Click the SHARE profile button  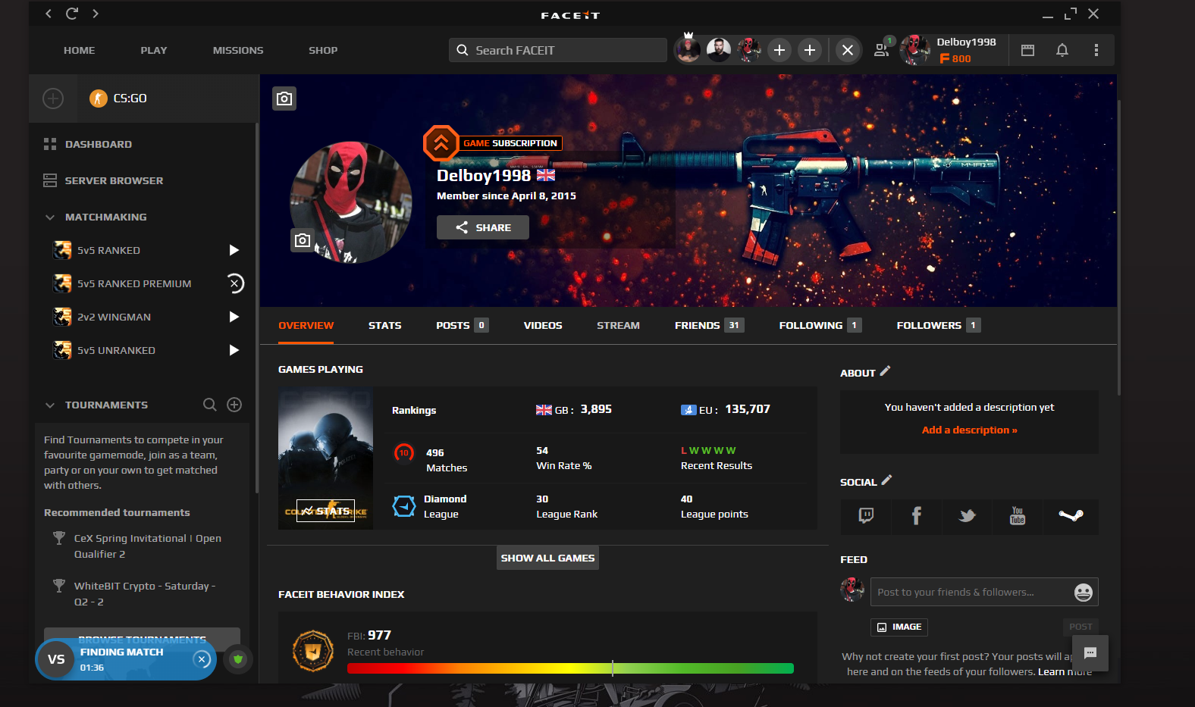[483, 227]
